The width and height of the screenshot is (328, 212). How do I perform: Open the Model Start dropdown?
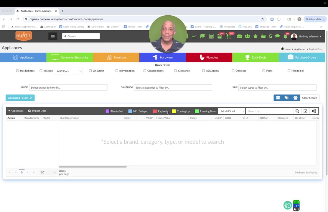click(232, 111)
